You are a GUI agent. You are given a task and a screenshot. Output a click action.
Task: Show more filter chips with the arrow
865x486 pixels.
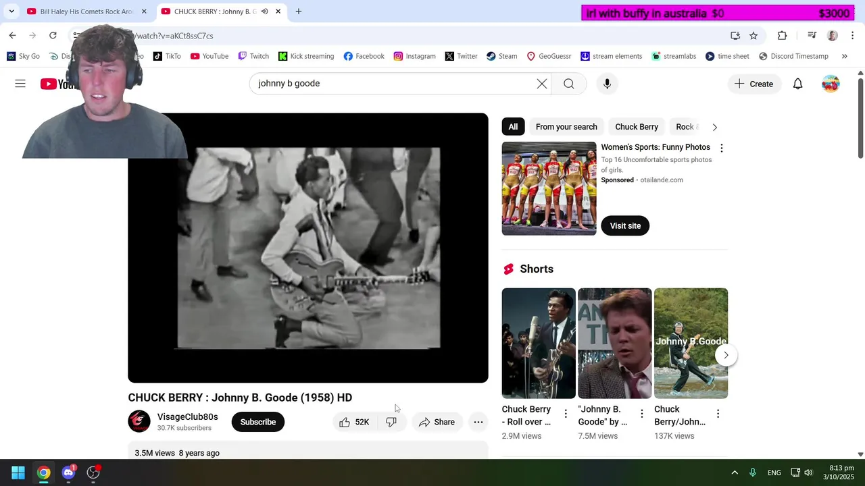pos(715,127)
